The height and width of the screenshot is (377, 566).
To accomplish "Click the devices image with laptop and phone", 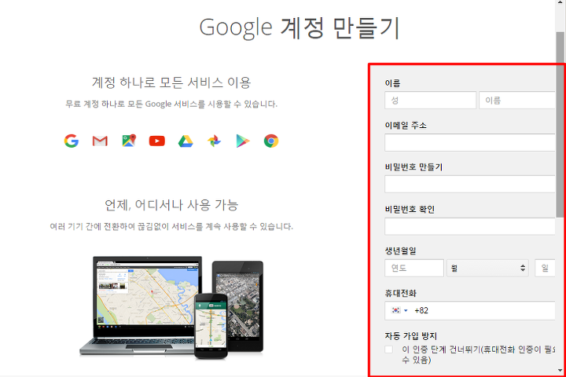I will coord(171,307).
